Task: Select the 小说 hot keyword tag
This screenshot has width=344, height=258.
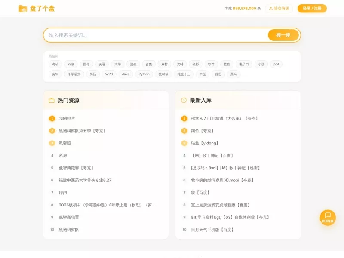Action: (261, 64)
